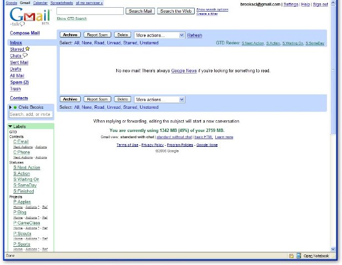
Task: Open the Trash folder
Action: (x=15, y=89)
